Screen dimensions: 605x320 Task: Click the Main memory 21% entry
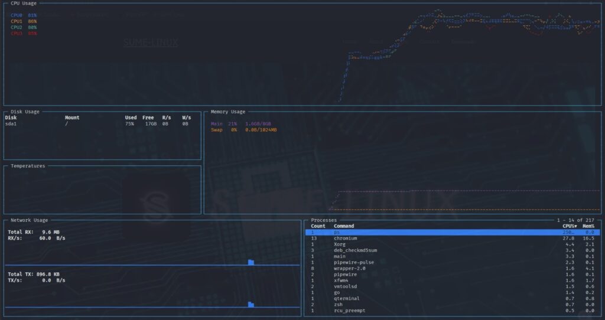pos(241,124)
